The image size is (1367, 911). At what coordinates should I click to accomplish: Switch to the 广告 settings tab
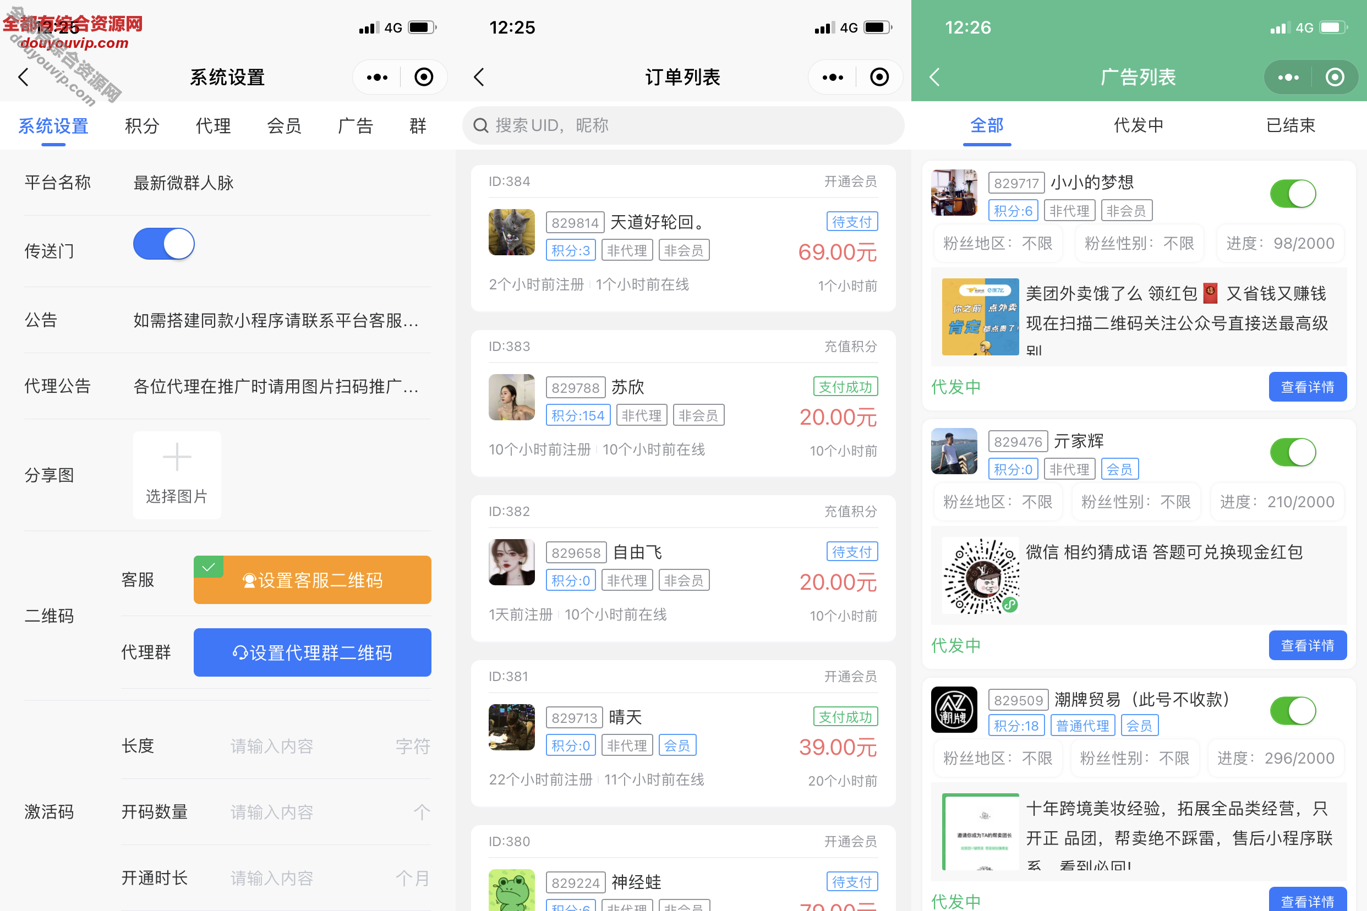click(x=355, y=125)
